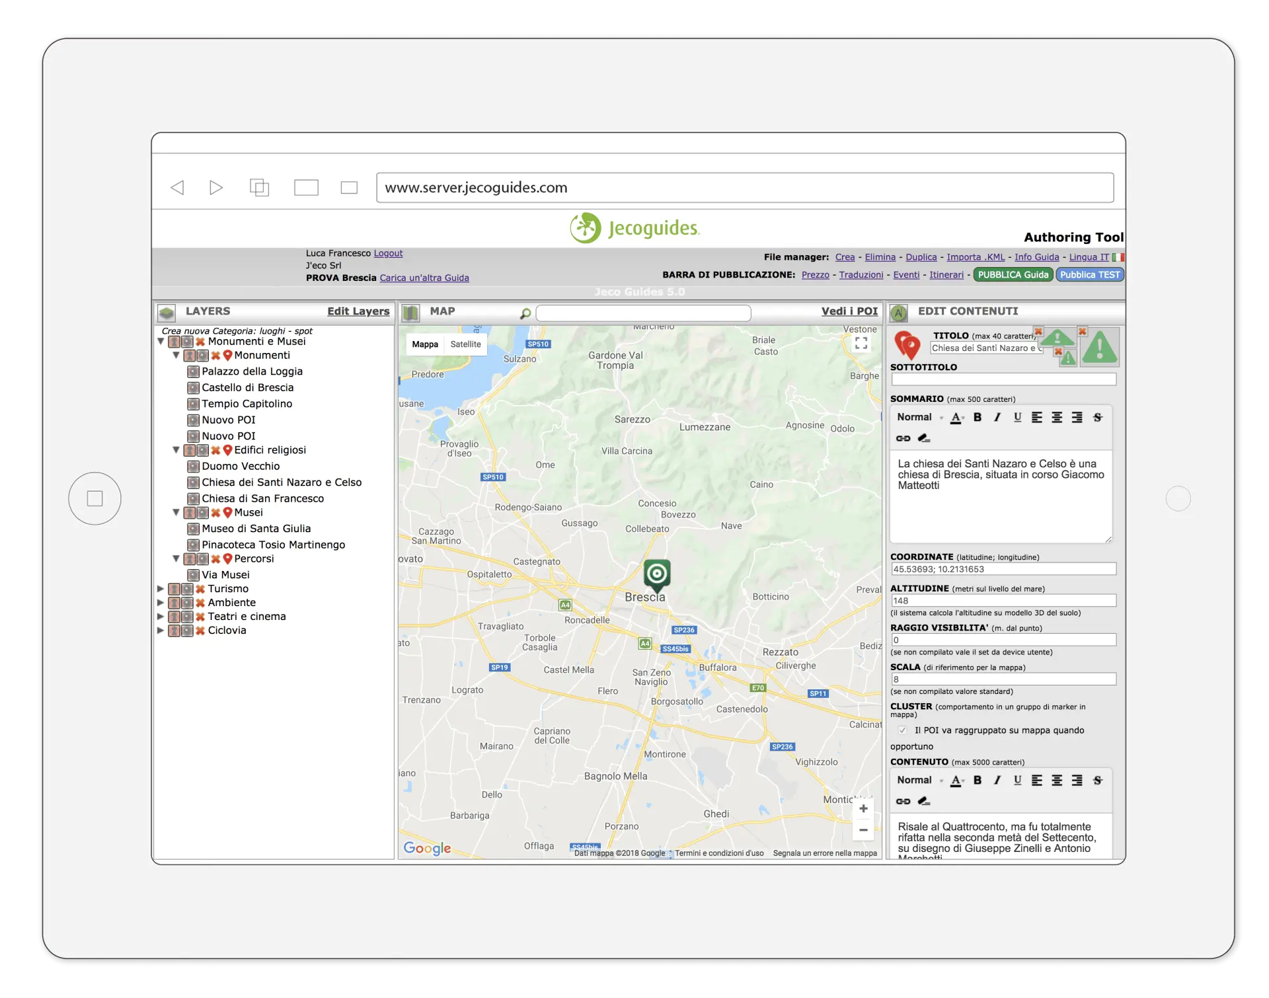
Task: Enter fullscreen map view
Action: click(861, 343)
